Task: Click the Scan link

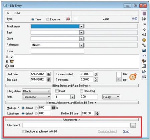Action: 126,131
